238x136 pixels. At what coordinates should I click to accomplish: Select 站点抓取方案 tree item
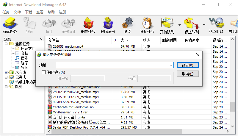pos(26,82)
